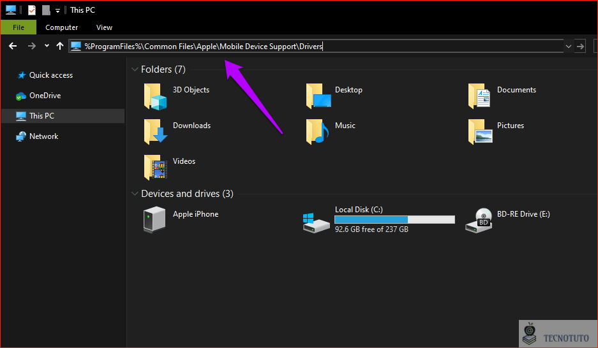Click the Folders (7) heading text

(x=163, y=69)
